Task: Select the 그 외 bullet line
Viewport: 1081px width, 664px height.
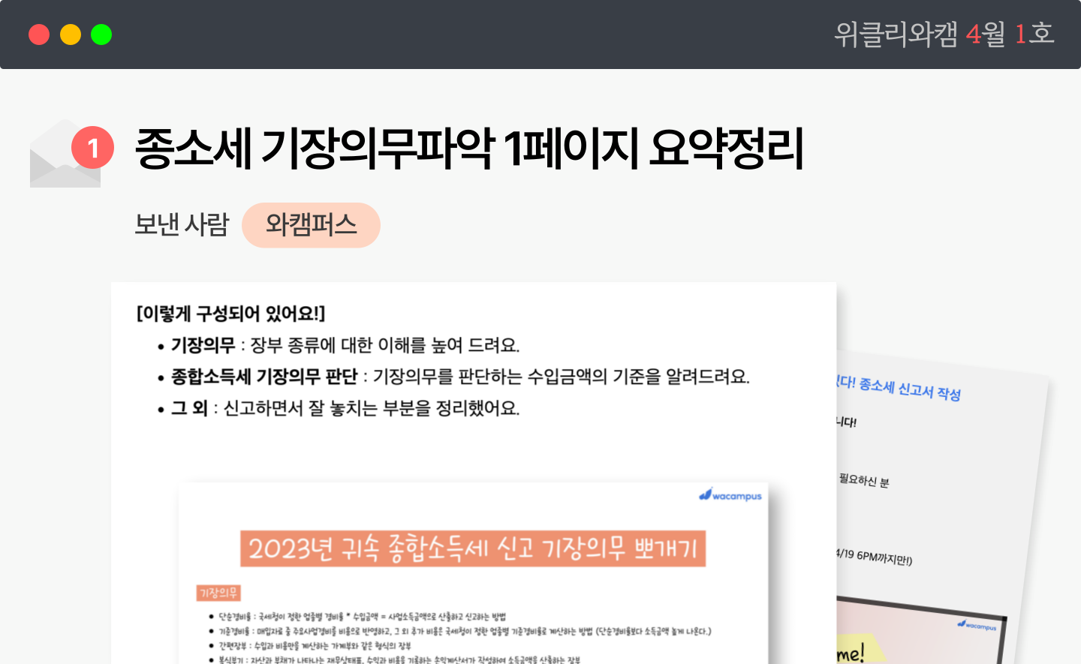Action: click(x=339, y=408)
